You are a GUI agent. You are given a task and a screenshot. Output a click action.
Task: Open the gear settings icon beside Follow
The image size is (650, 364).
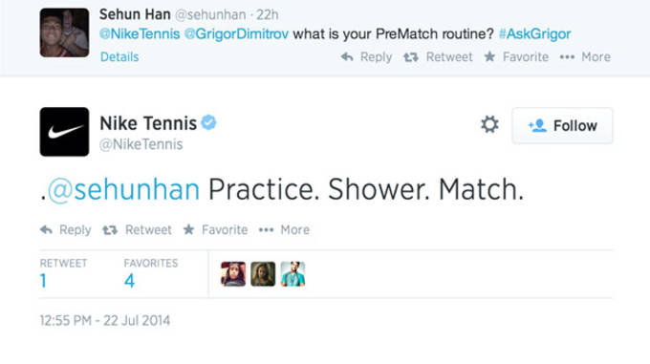(x=489, y=124)
